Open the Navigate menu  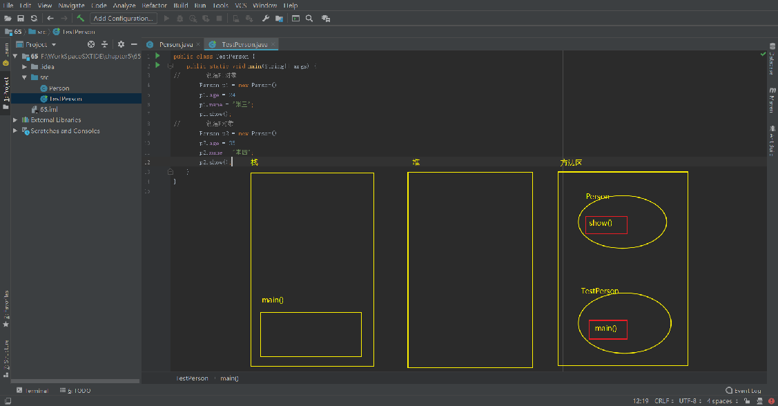click(x=72, y=5)
